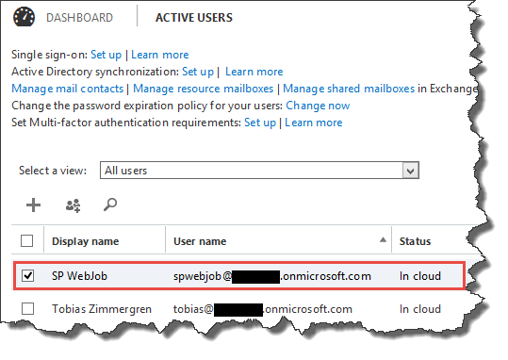Click the Status column header
This screenshot has width=508, height=360.
[x=415, y=241]
